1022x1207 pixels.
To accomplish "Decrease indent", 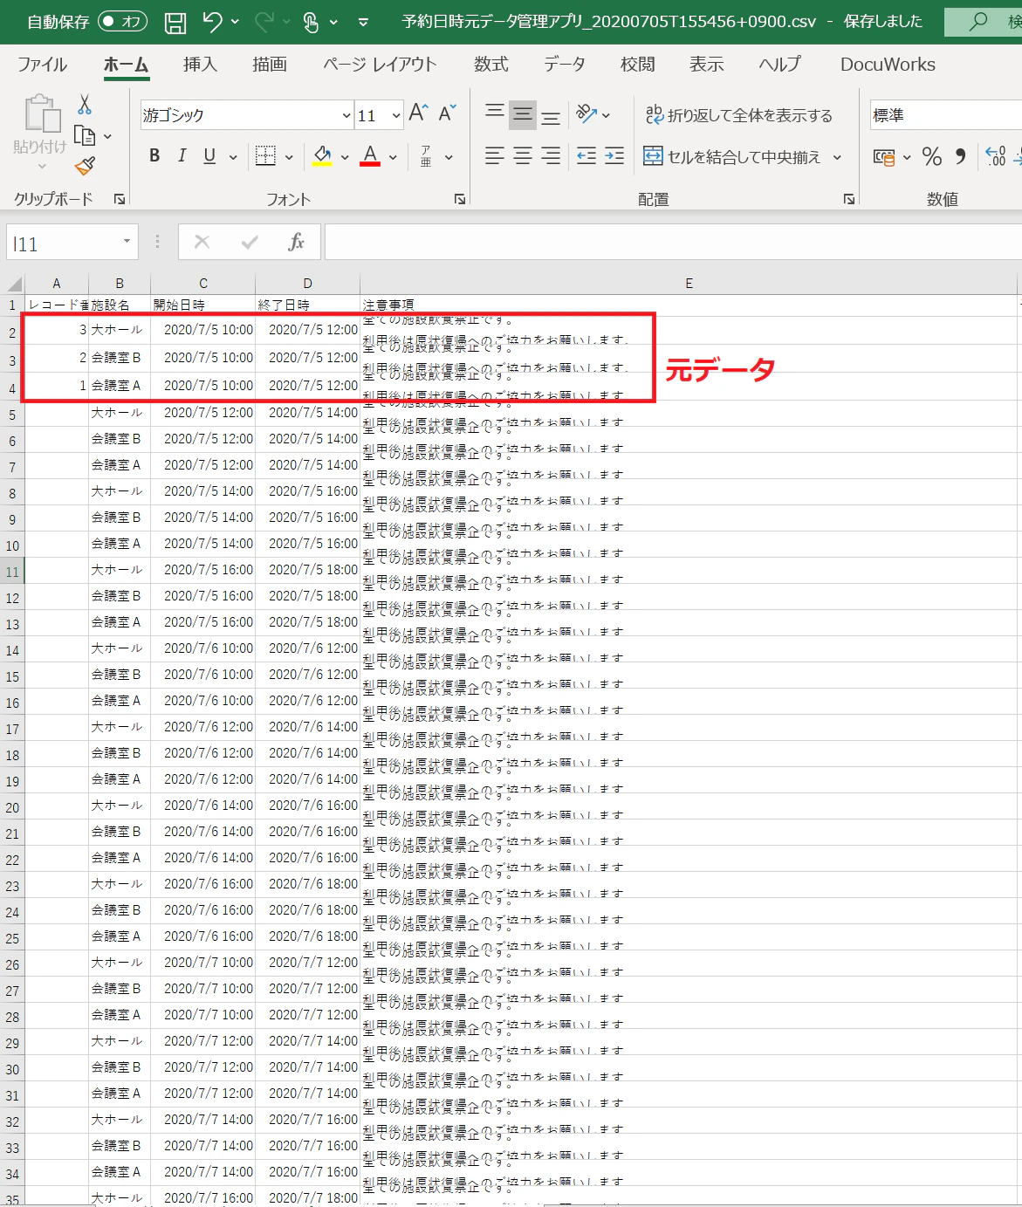I will pyautogui.click(x=586, y=156).
